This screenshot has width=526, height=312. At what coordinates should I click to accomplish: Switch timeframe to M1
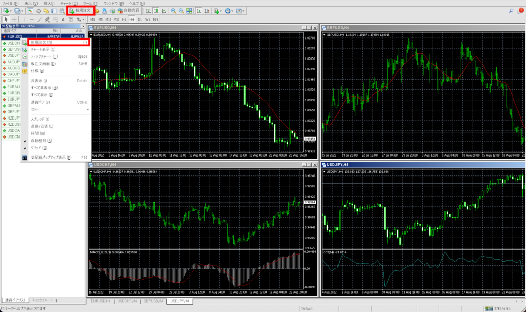(92, 19)
